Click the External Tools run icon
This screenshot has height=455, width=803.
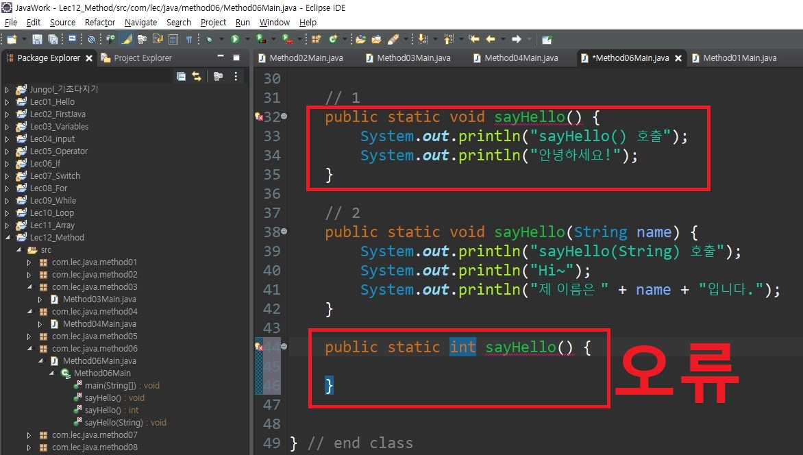pos(287,40)
